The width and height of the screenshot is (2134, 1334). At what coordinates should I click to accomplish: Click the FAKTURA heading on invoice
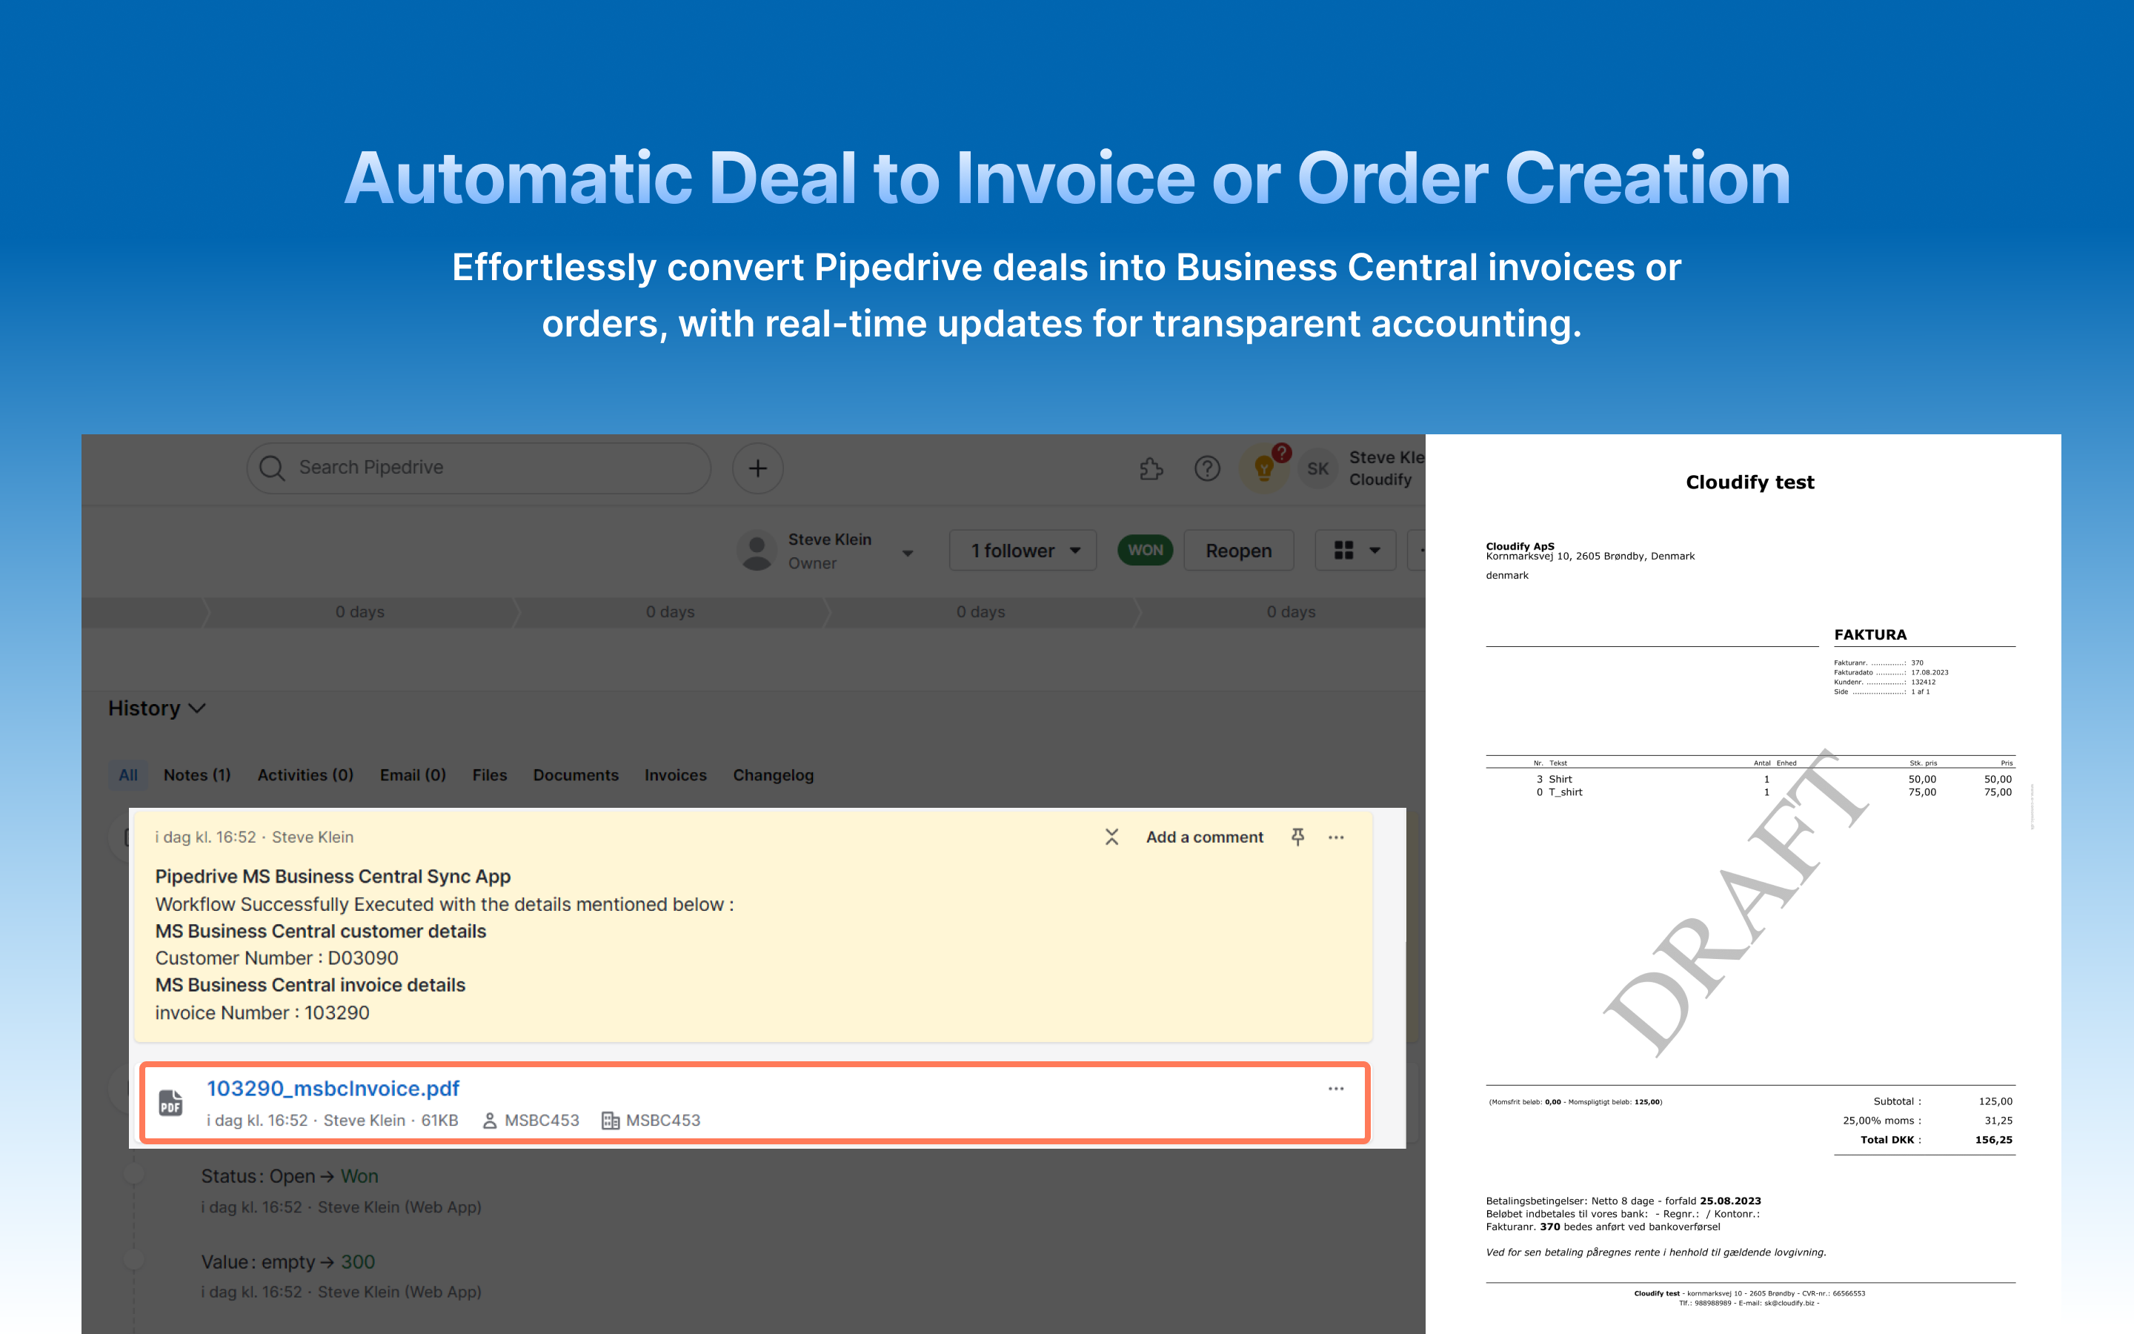click(x=1869, y=634)
